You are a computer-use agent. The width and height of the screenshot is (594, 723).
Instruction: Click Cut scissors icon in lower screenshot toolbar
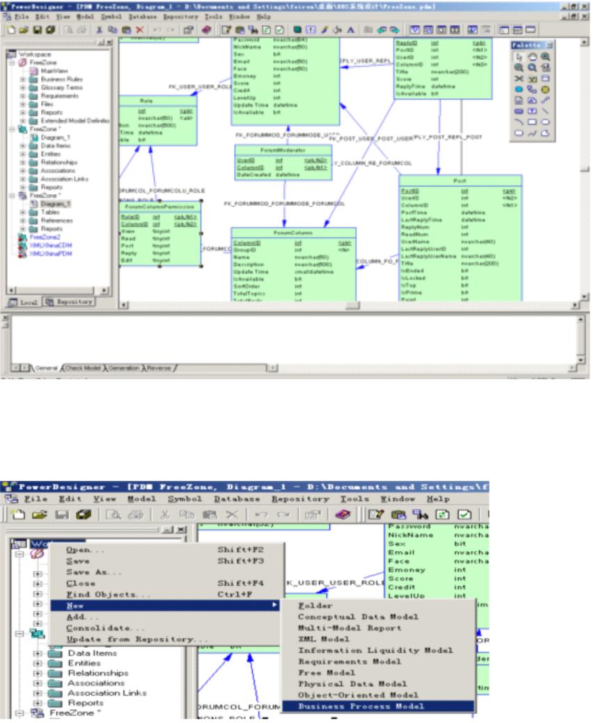164,514
